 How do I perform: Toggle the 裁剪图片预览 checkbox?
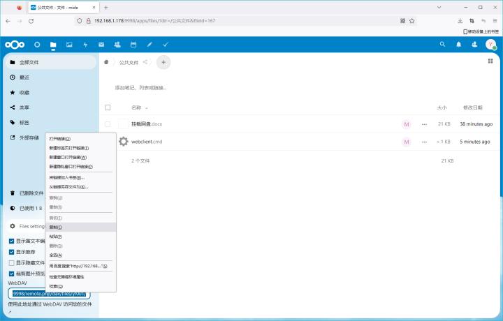click(12, 274)
